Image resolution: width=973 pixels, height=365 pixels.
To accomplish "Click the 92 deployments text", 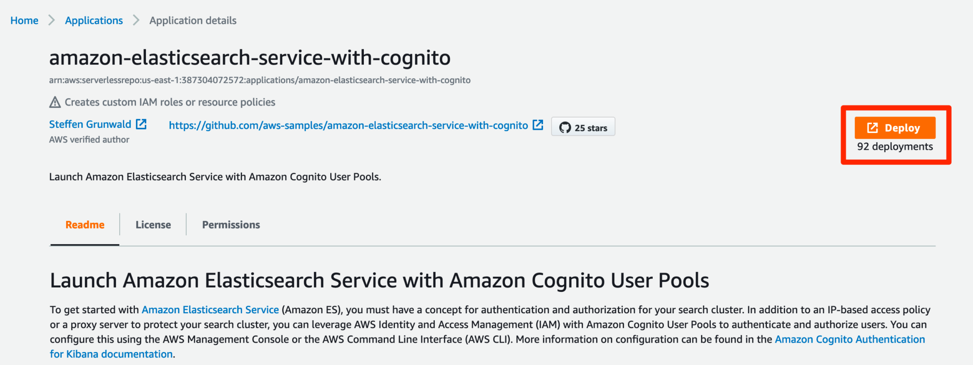I will click(895, 146).
